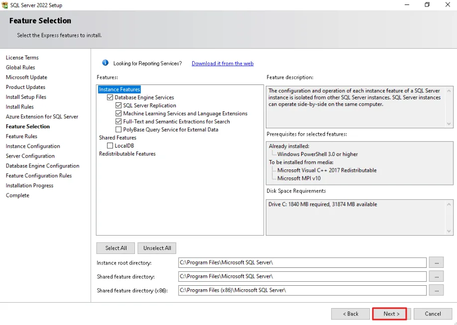Image resolution: width=457 pixels, height=325 pixels.
Task: Browse for the Shared feature directory (x86)
Action: coord(436,290)
